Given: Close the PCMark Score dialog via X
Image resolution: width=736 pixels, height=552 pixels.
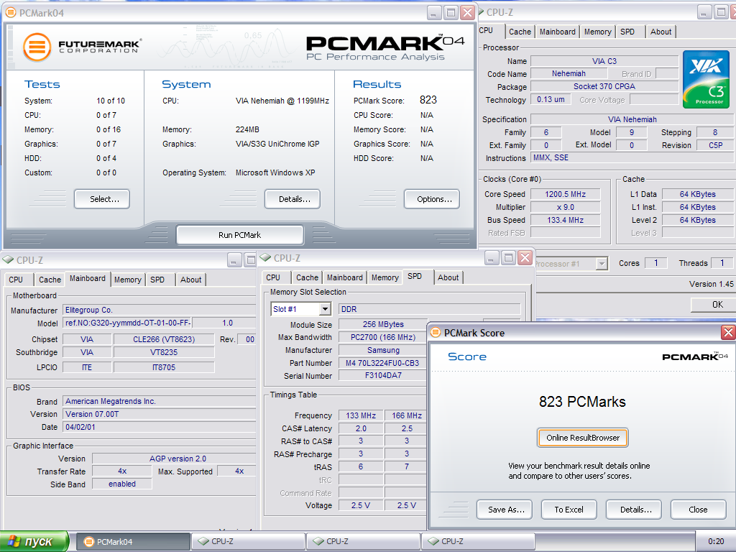Looking at the screenshot, I should coord(728,333).
